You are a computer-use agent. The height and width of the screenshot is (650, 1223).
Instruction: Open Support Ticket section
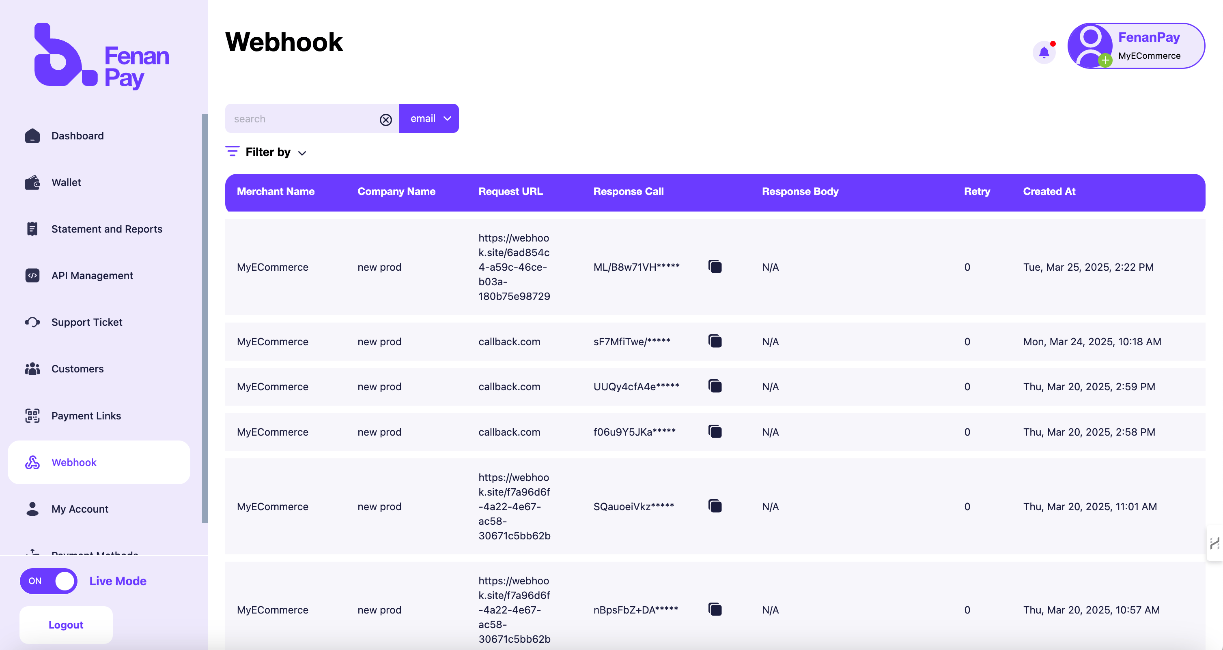coord(87,323)
